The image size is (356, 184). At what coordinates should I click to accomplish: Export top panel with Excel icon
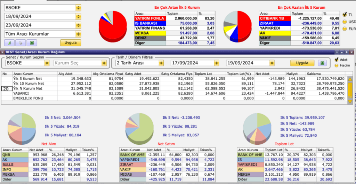point(32,43)
